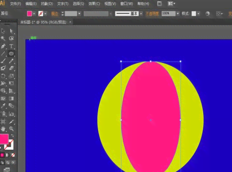
Task: Switch to 未标题-1* document tab
Action: [43, 22]
